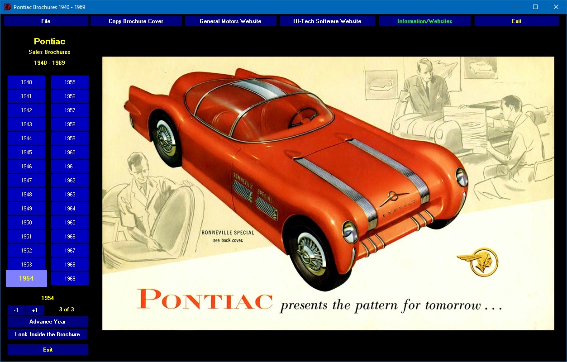
Task: Select the 1968 year button
Action: (70, 265)
